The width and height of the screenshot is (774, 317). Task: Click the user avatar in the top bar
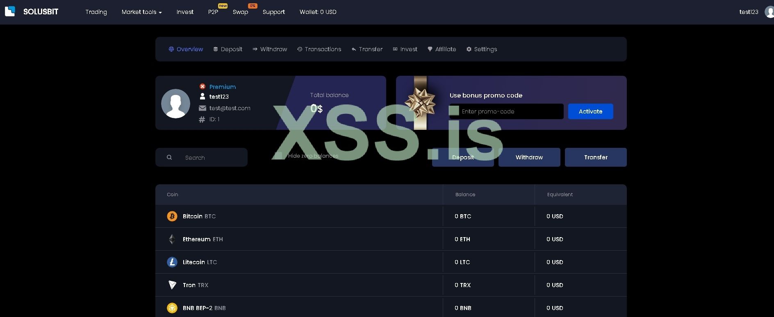(769, 12)
